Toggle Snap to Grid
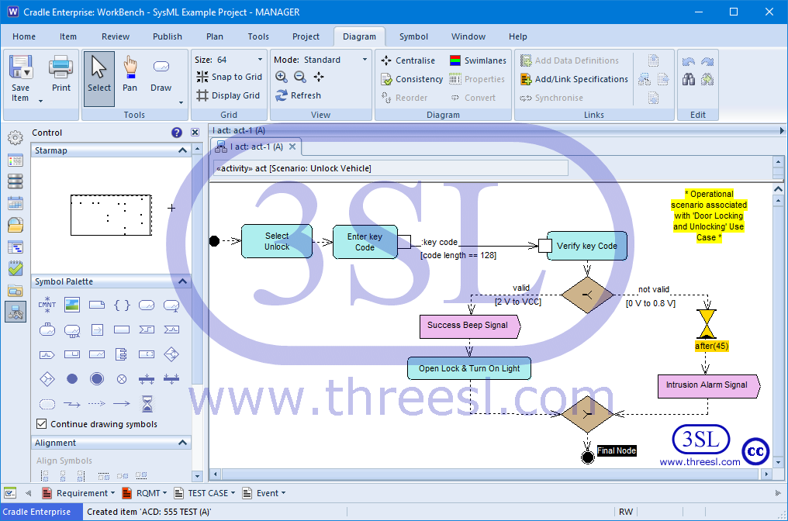This screenshot has width=788, height=521. click(229, 77)
